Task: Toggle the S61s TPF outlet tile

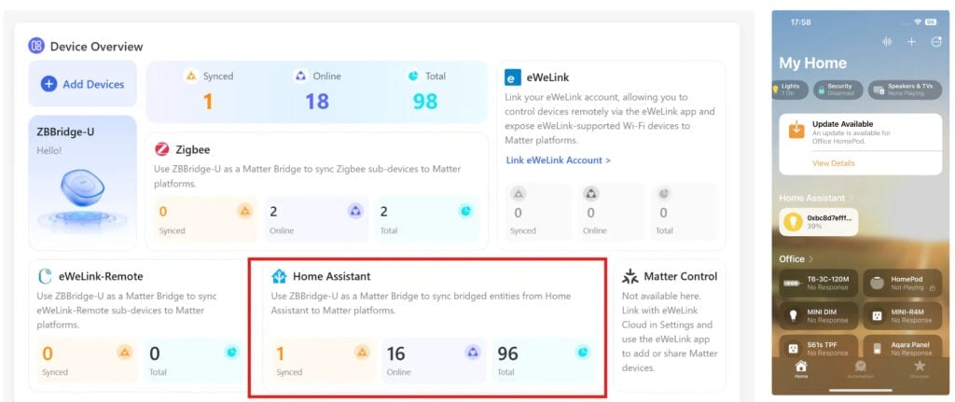Action: coord(819,346)
